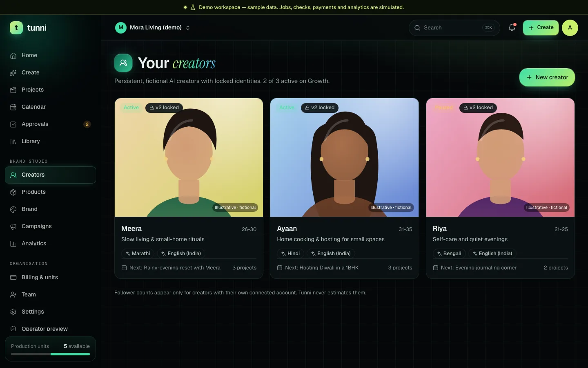Click the Library books icon
This screenshot has height=368, width=588.
click(13, 141)
